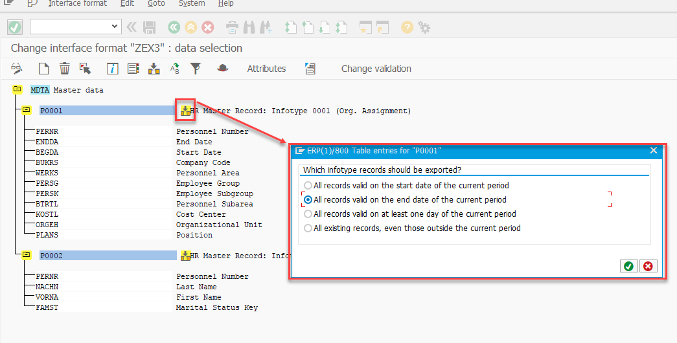Screen dimensions: 677x343
Task: Click the Generate Shortcut icon
Action: point(382,28)
